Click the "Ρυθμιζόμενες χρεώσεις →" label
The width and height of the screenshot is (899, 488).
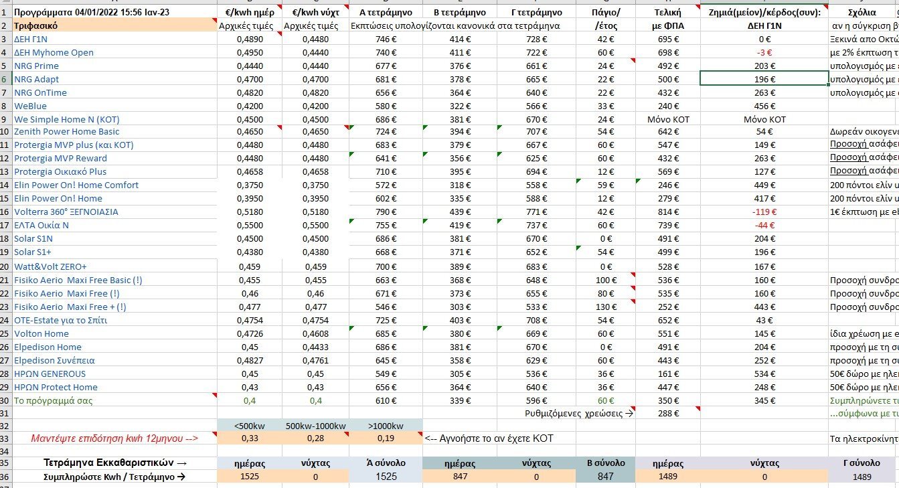click(579, 414)
